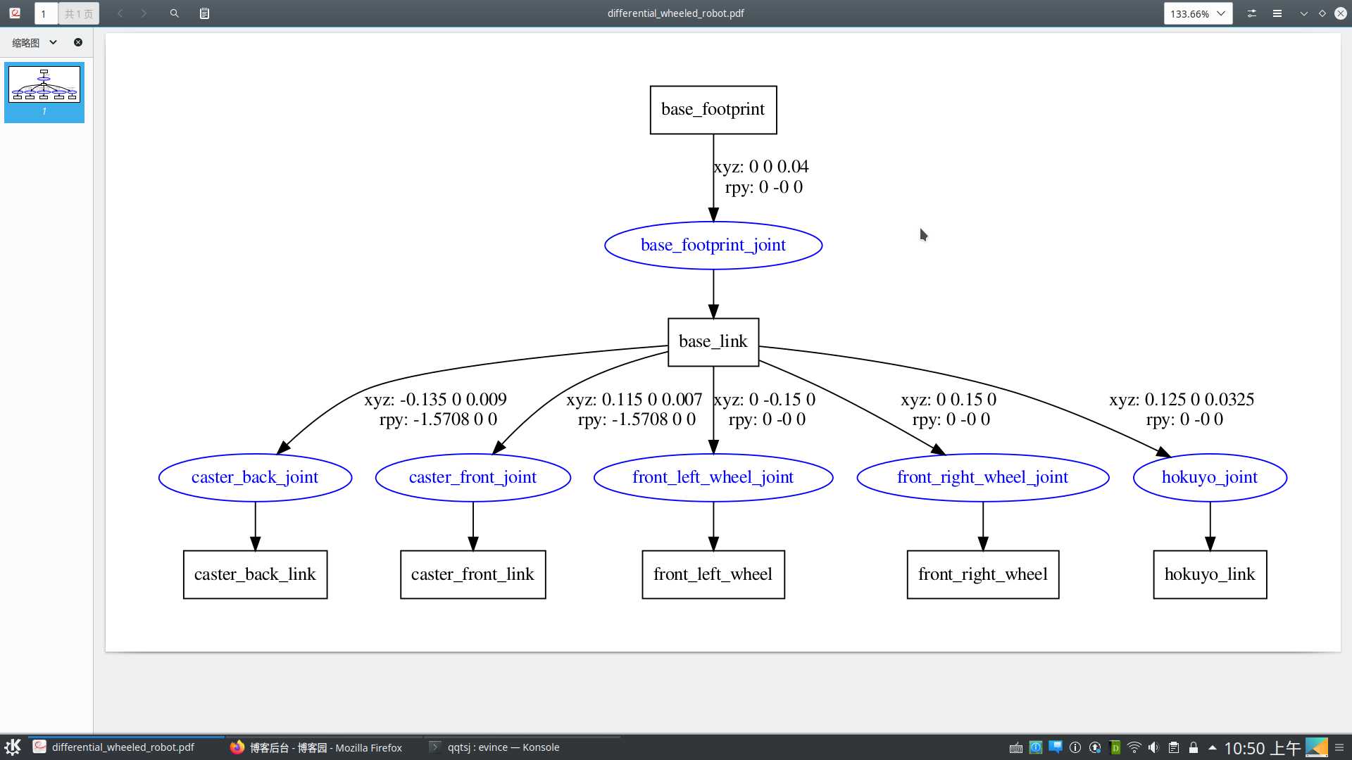Open keyboard layout tray icon
1352x760 pixels.
[x=1016, y=748]
